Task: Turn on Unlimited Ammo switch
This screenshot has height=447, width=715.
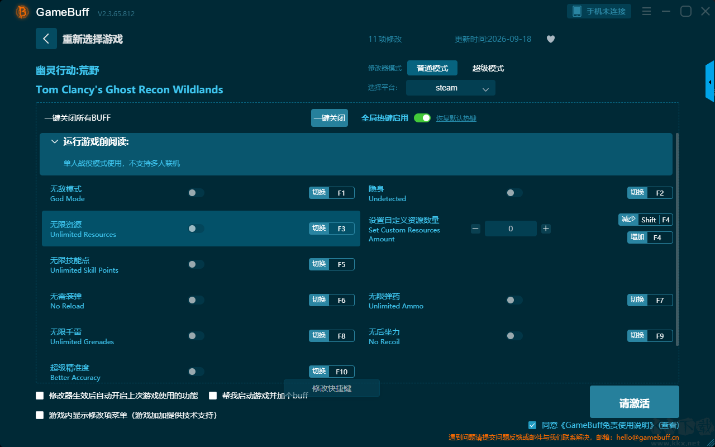Action: (x=514, y=300)
